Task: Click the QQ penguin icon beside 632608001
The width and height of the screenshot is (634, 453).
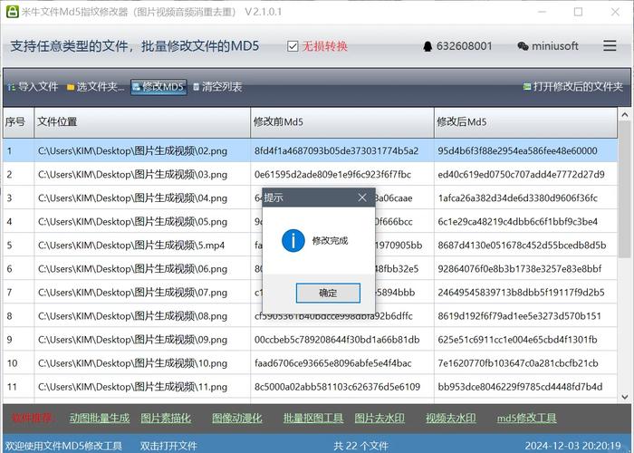Action: tap(427, 46)
